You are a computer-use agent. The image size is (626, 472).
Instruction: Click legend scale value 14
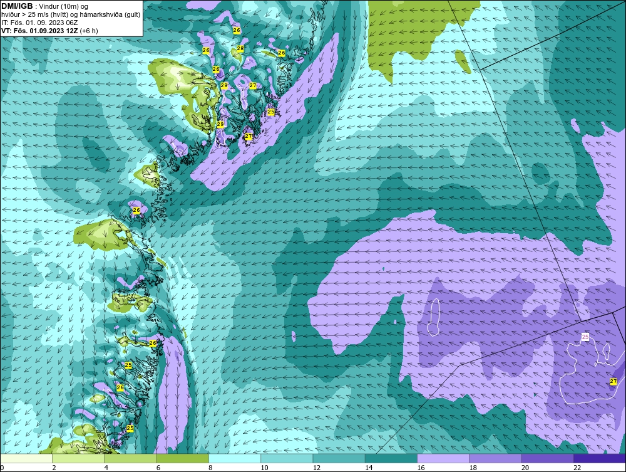(x=369, y=468)
